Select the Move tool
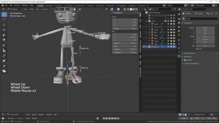Screen dimensions: 219x123 pos(4,25)
